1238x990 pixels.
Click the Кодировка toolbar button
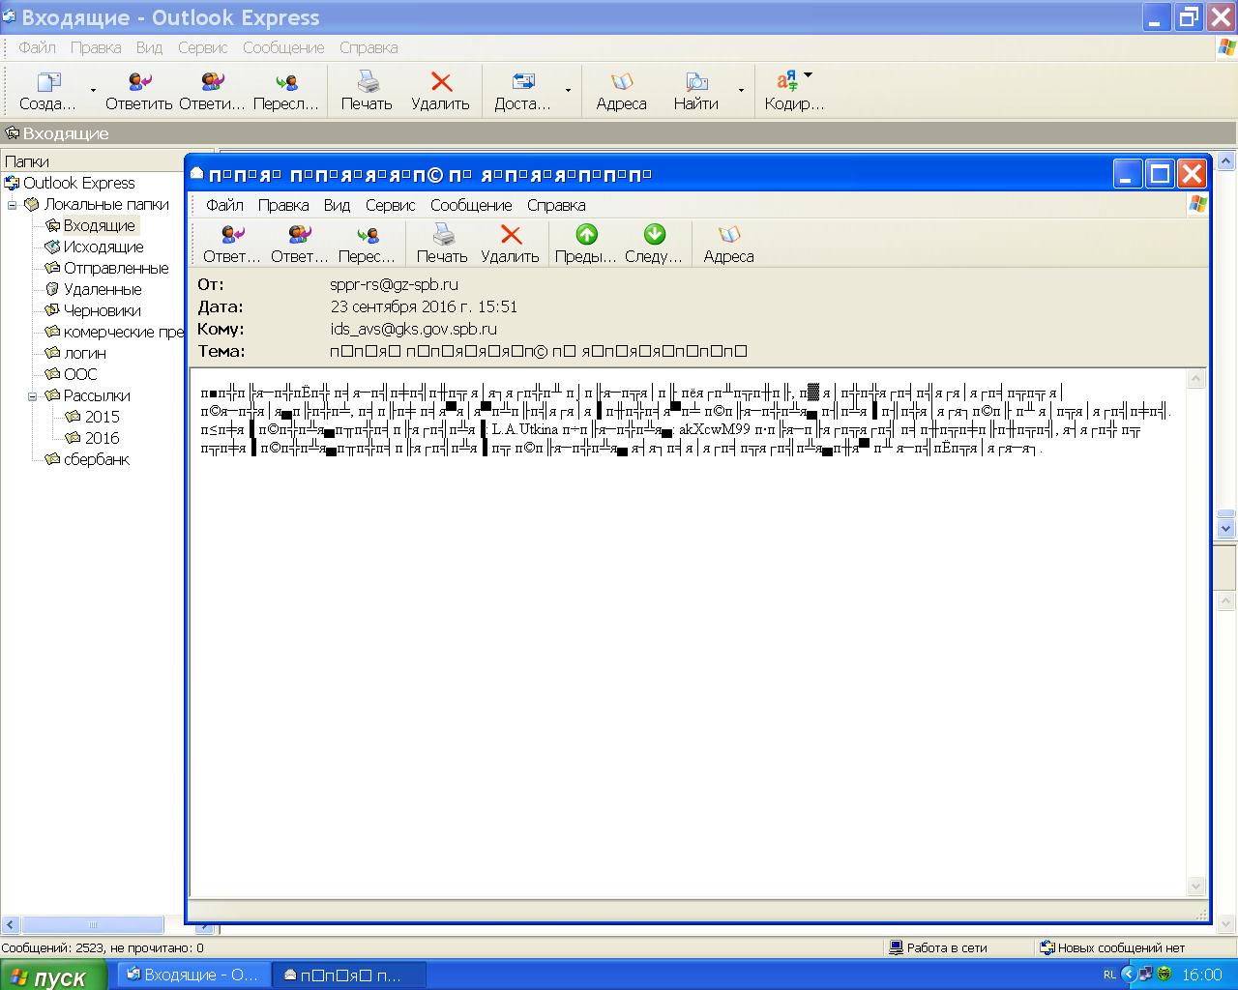794,91
